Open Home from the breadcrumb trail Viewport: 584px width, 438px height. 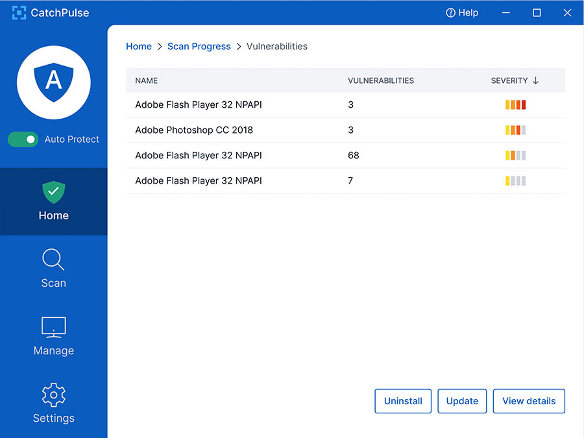coord(138,46)
